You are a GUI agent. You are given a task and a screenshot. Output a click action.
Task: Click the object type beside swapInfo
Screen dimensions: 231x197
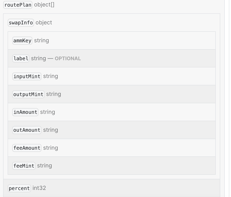pyautogui.click(x=44, y=23)
